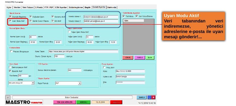Screen dimensions: 236x106
Task: Click the MAESTRO fcmaster logo
Action: pyautogui.click(x=24, y=102)
